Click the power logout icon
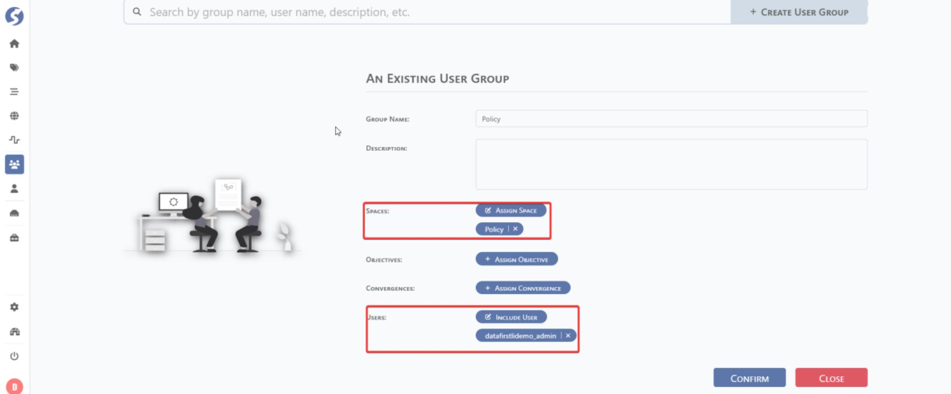This screenshot has height=394, width=951. point(15,356)
